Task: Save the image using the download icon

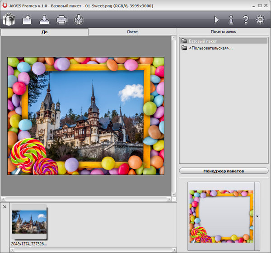Action: click(x=44, y=19)
